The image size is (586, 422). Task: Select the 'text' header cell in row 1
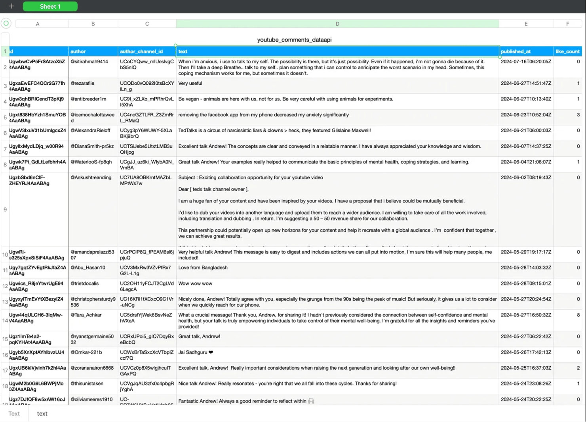pyautogui.click(x=337, y=51)
